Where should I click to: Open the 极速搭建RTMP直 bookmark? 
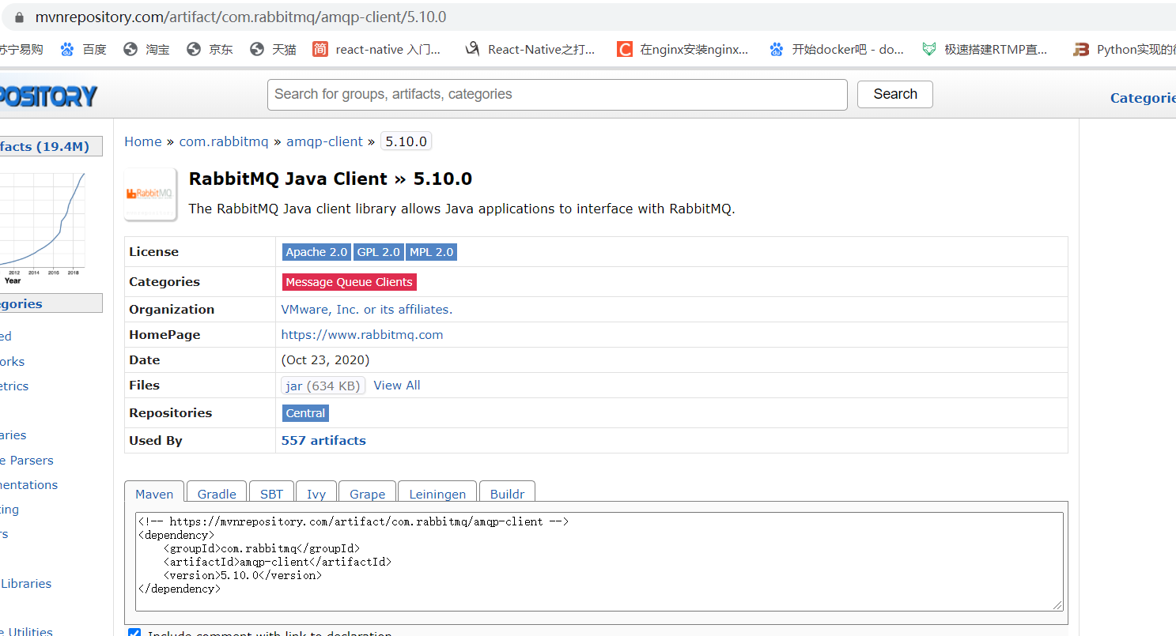click(x=985, y=49)
